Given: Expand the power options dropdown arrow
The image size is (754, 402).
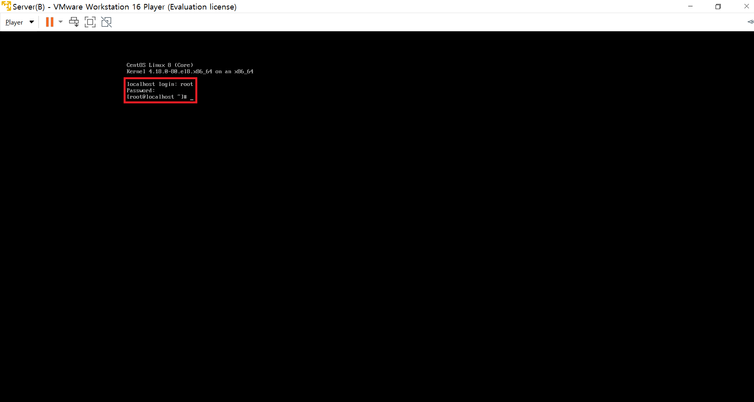Looking at the screenshot, I should click(61, 22).
